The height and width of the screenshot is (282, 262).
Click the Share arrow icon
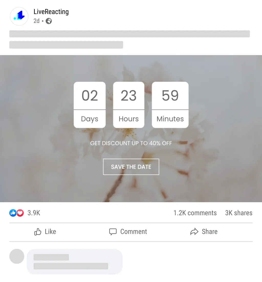pyautogui.click(x=194, y=232)
